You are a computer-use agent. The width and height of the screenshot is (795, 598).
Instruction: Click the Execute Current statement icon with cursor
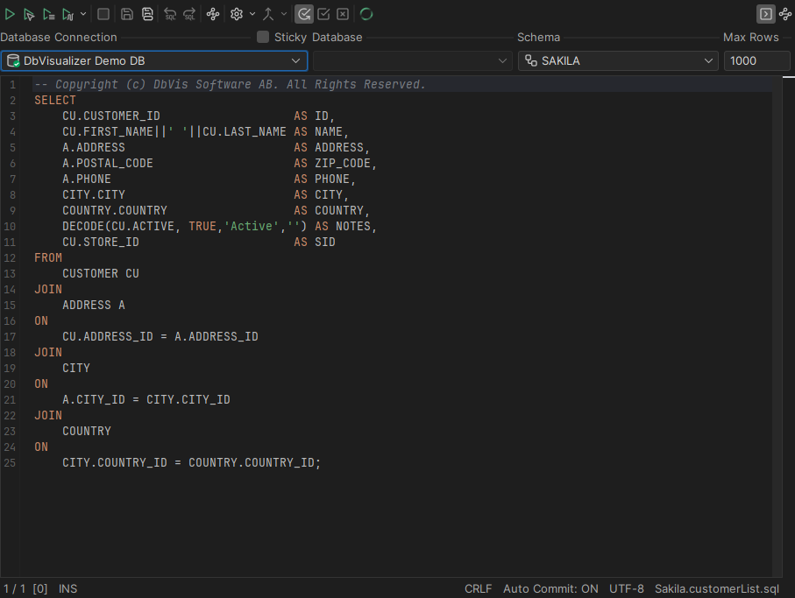pos(29,14)
